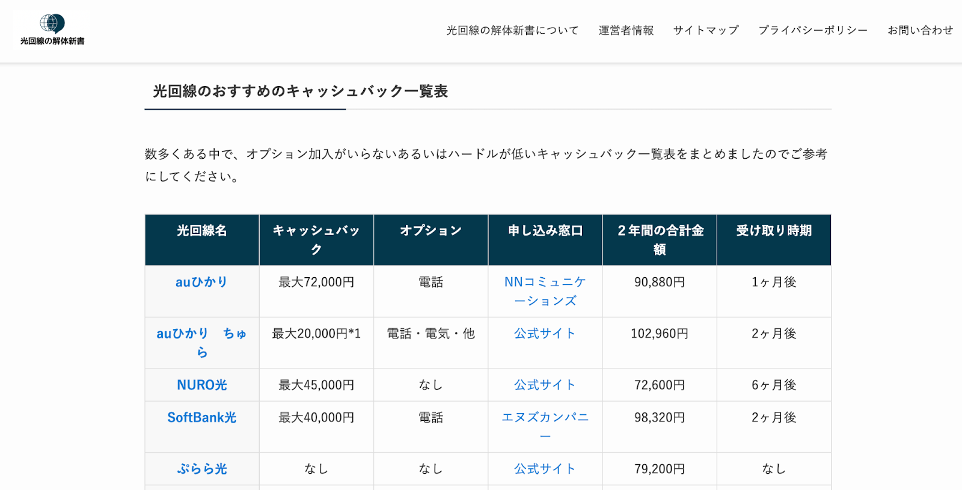962x490 pixels.
Task: Click the 72,600円 total cell
Action: tap(660, 385)
